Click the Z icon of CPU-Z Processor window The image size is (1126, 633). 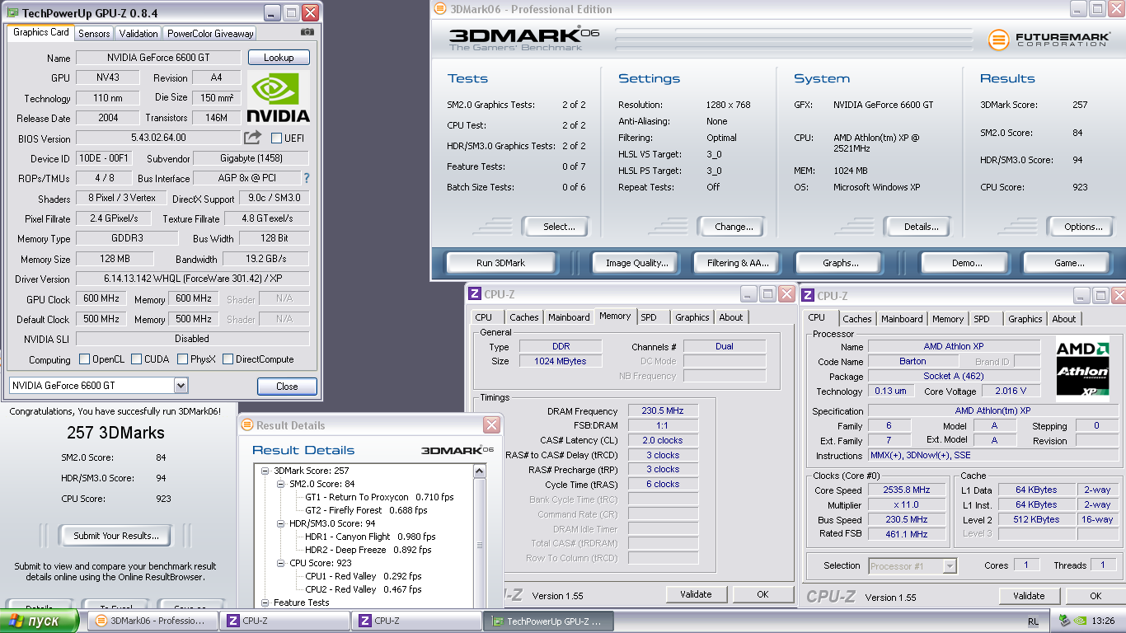[x=808, y=296]
